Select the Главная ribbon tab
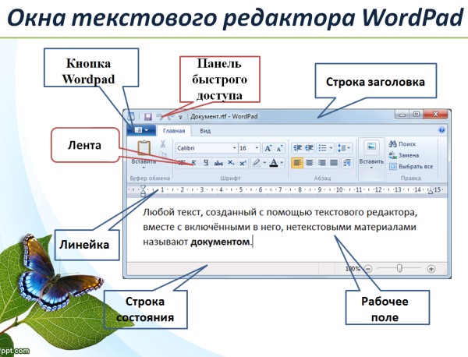This screenshot has height=357, width=468. click(175, 131)
